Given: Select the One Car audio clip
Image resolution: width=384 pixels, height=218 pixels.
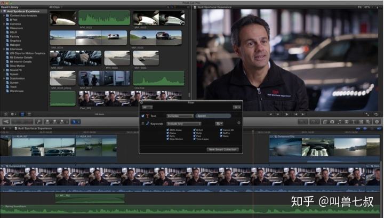Looking at the screenshot, I should click(159, 78).
